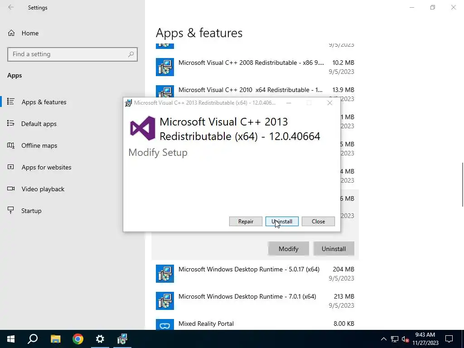Image resolution: width=464 pixels, height=348 pixels.
Task: Open Google Chrome from taskbar
Action: coord(78,339)
